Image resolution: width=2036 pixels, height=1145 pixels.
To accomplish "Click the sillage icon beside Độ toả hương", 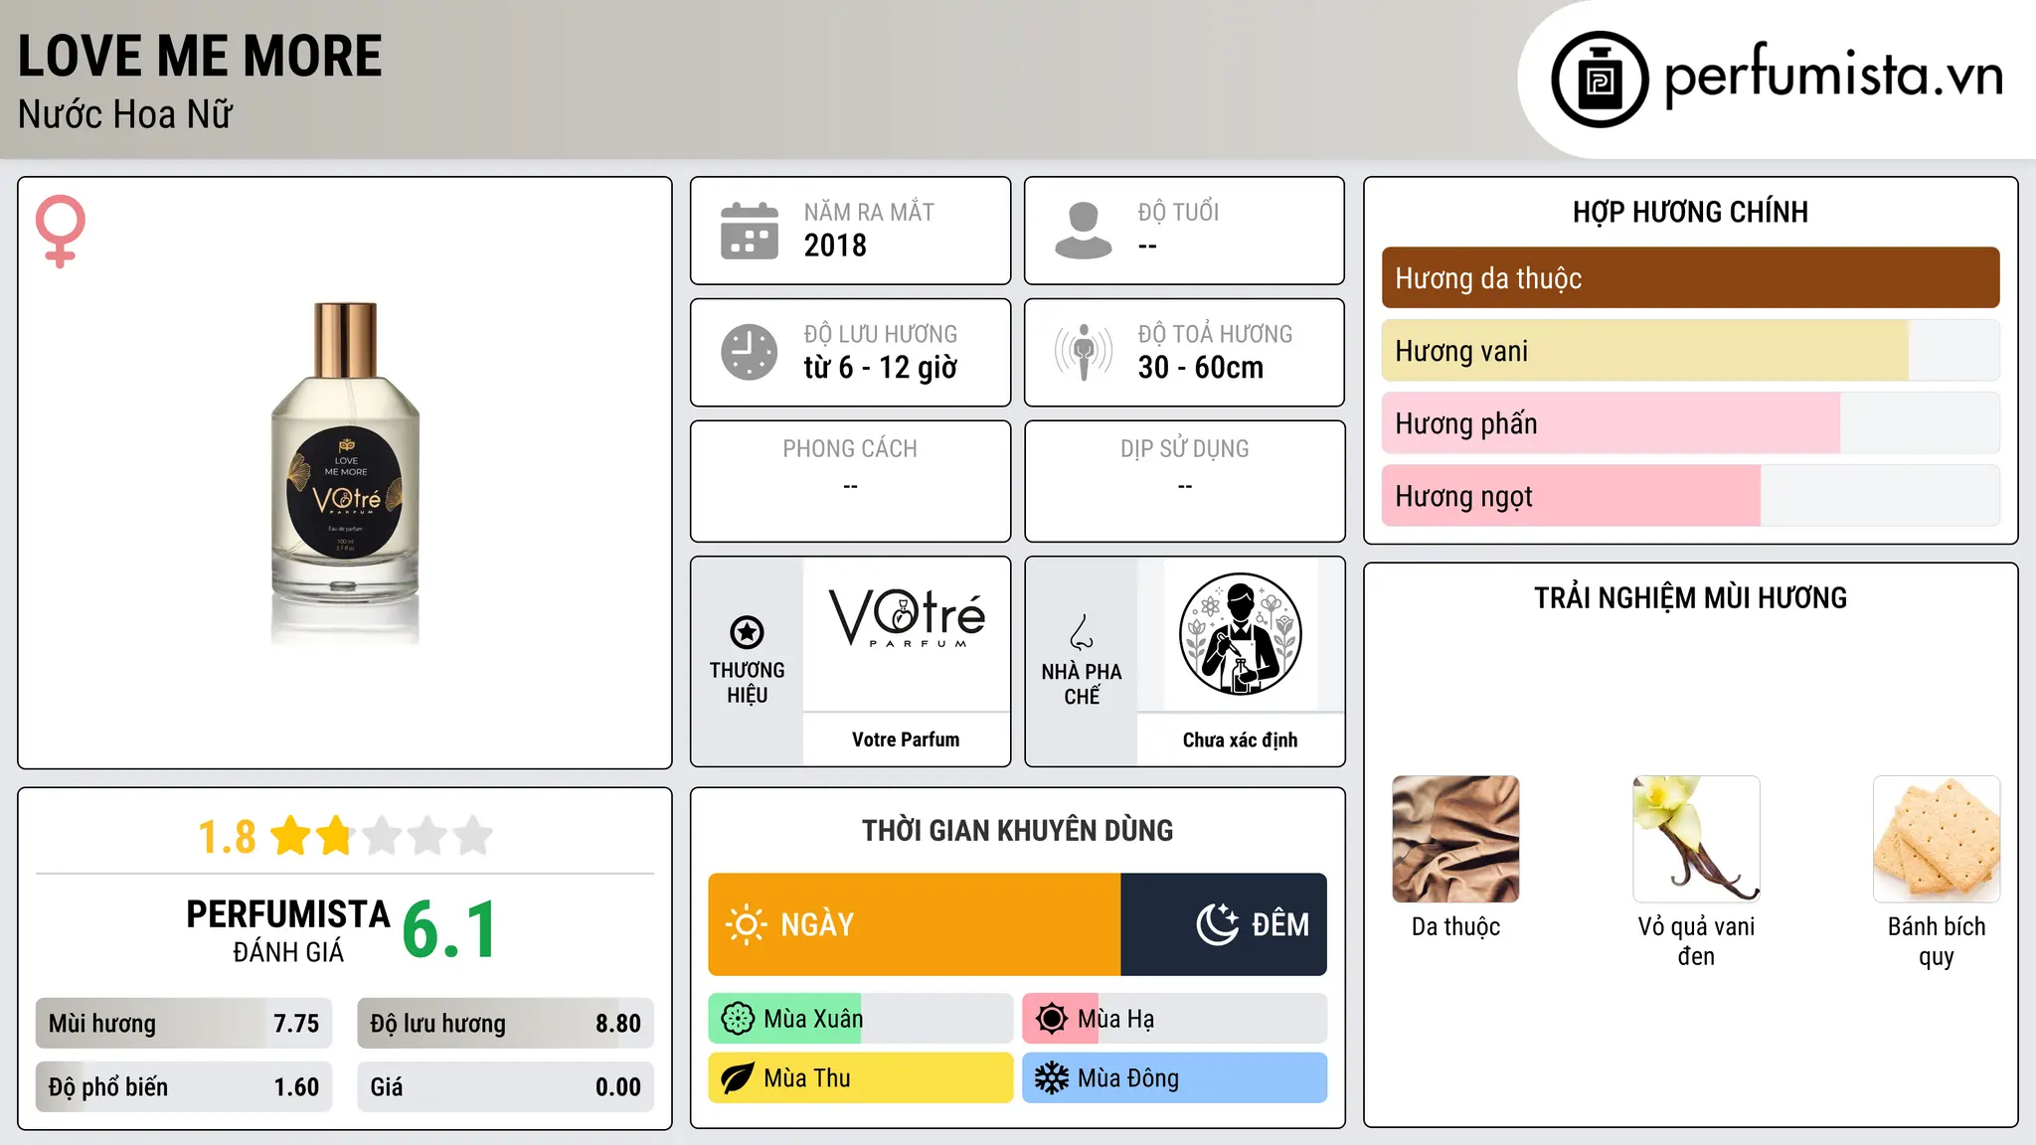I will pos(1084,352).
